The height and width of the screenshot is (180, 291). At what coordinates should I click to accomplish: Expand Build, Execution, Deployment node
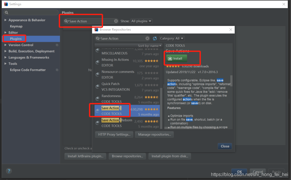point(5,51)
